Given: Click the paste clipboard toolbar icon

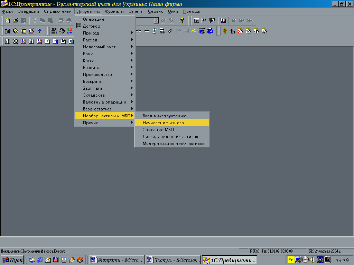Looking at the screenshot, I should (x=50, y=21).
